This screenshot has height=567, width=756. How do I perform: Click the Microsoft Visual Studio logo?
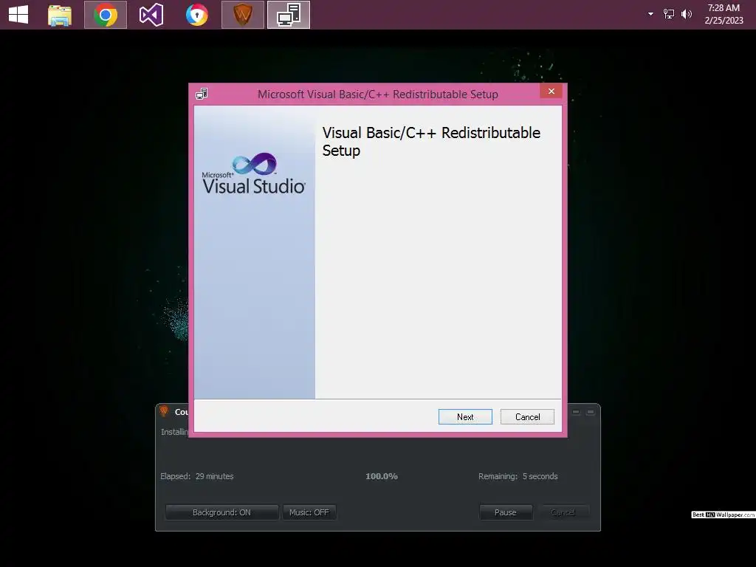(x=254, y=173)
